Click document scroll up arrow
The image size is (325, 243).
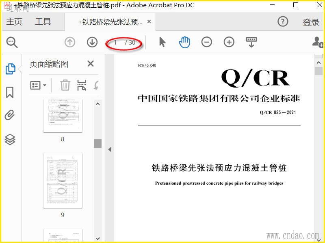(x=318, y=62)
